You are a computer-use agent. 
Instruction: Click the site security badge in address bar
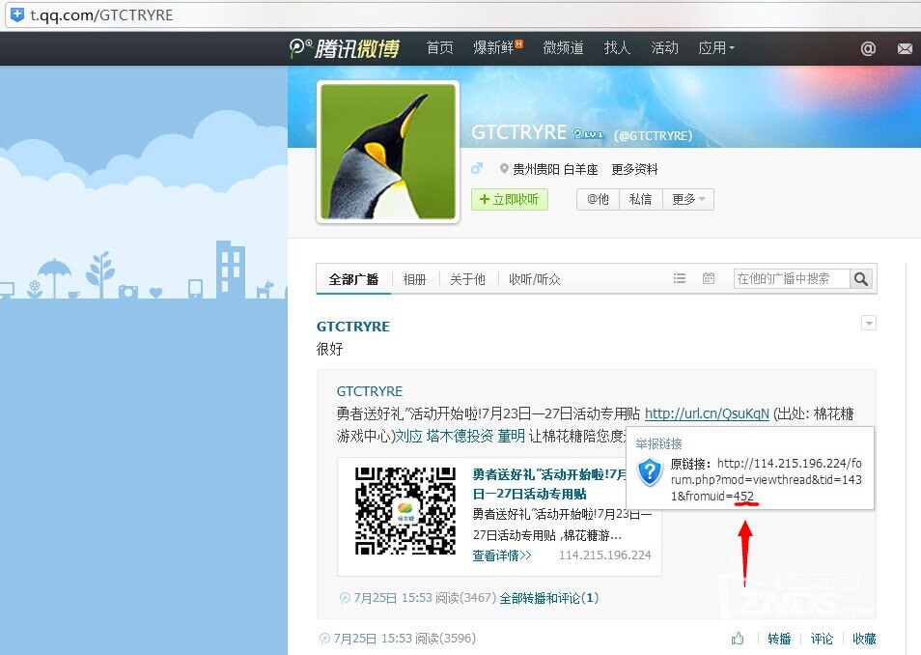16,15
